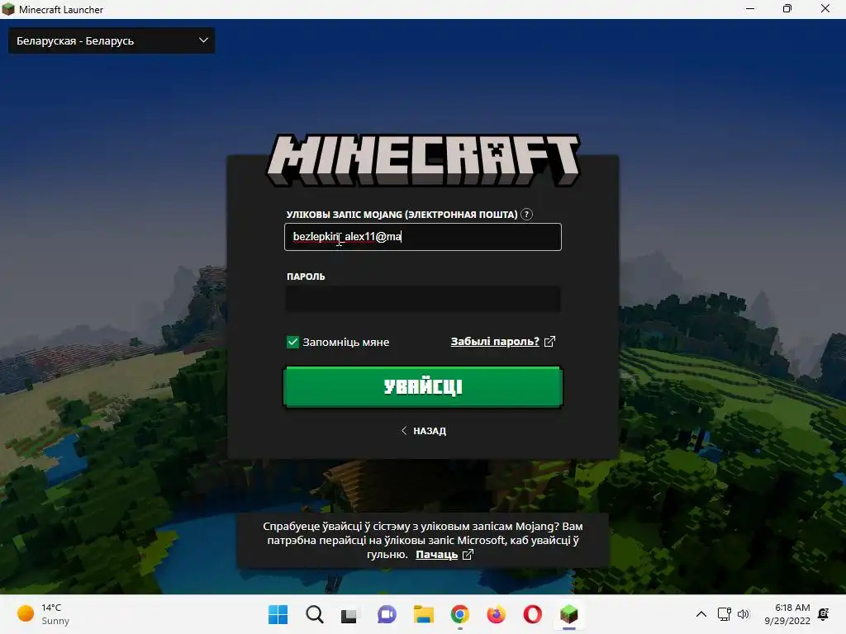Open Task View in taskbar
846x634 pixels.
pyautogui.click(x=349, y=614)
